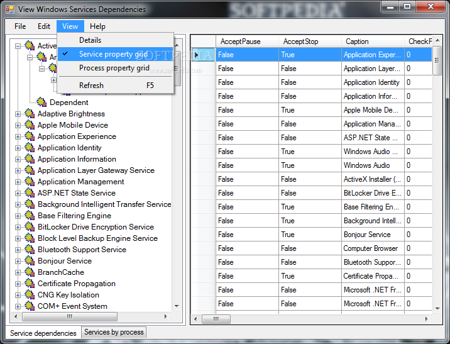Select the Bluetooth Support Service label
Image resolution: width=450 pixels, height=344 pixels.
click(82, 250)
